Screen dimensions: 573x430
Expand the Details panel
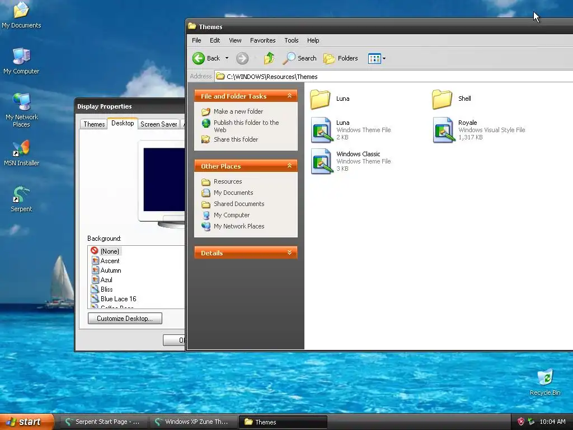(x=289, y=253)
